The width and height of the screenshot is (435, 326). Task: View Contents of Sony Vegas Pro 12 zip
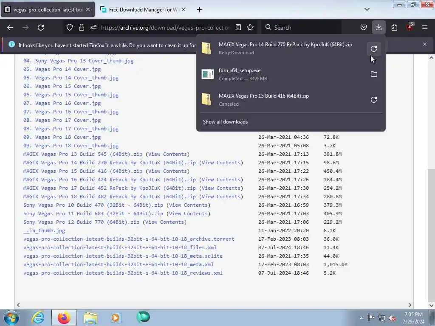click(164, 222)
